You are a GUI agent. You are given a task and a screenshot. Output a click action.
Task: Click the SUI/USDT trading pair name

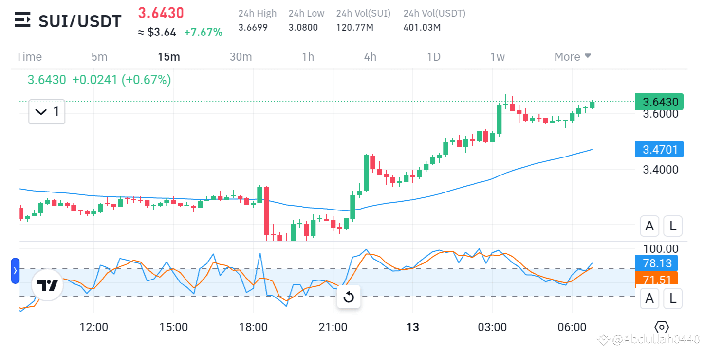[x=79, y=21]
